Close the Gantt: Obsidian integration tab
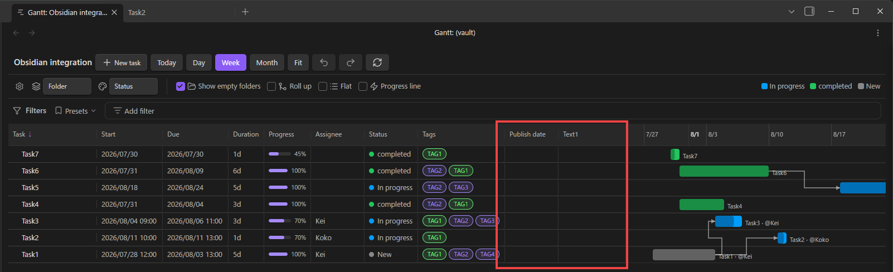The image size is (893, 272). click(114, 12)
